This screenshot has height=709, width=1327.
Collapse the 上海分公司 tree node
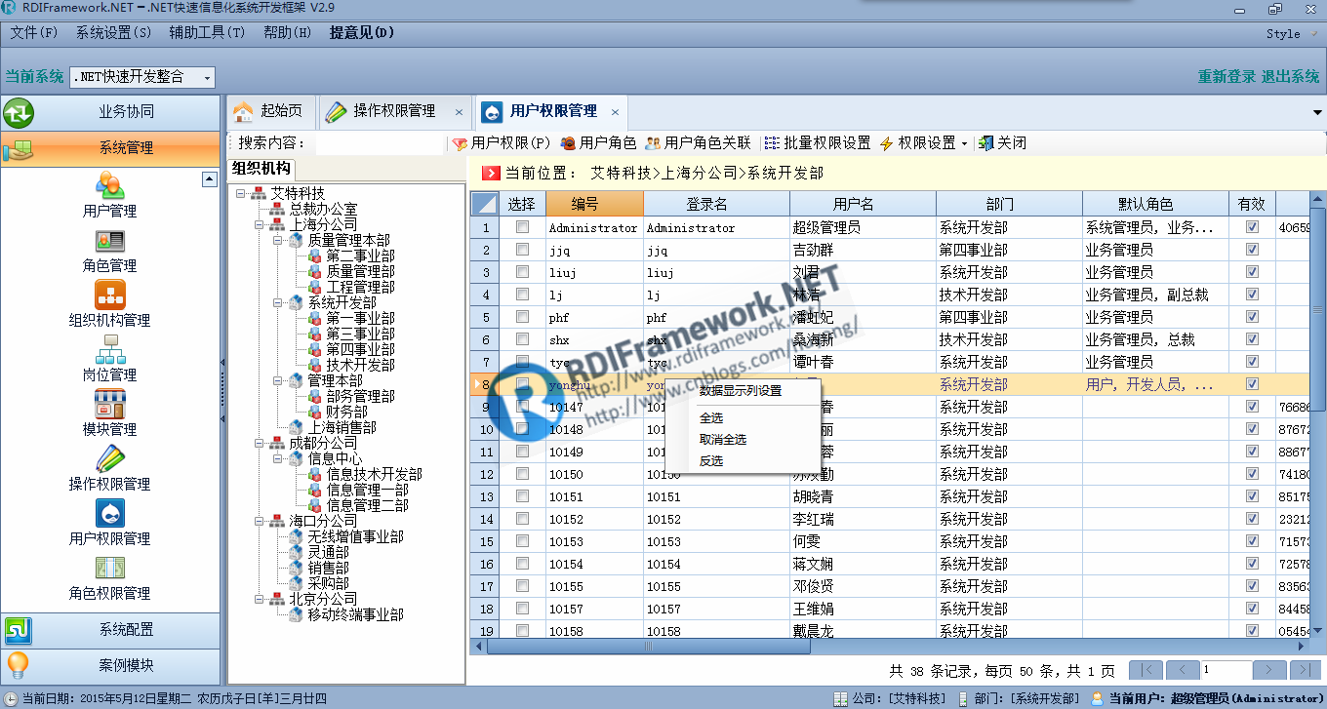click(260, 224)
